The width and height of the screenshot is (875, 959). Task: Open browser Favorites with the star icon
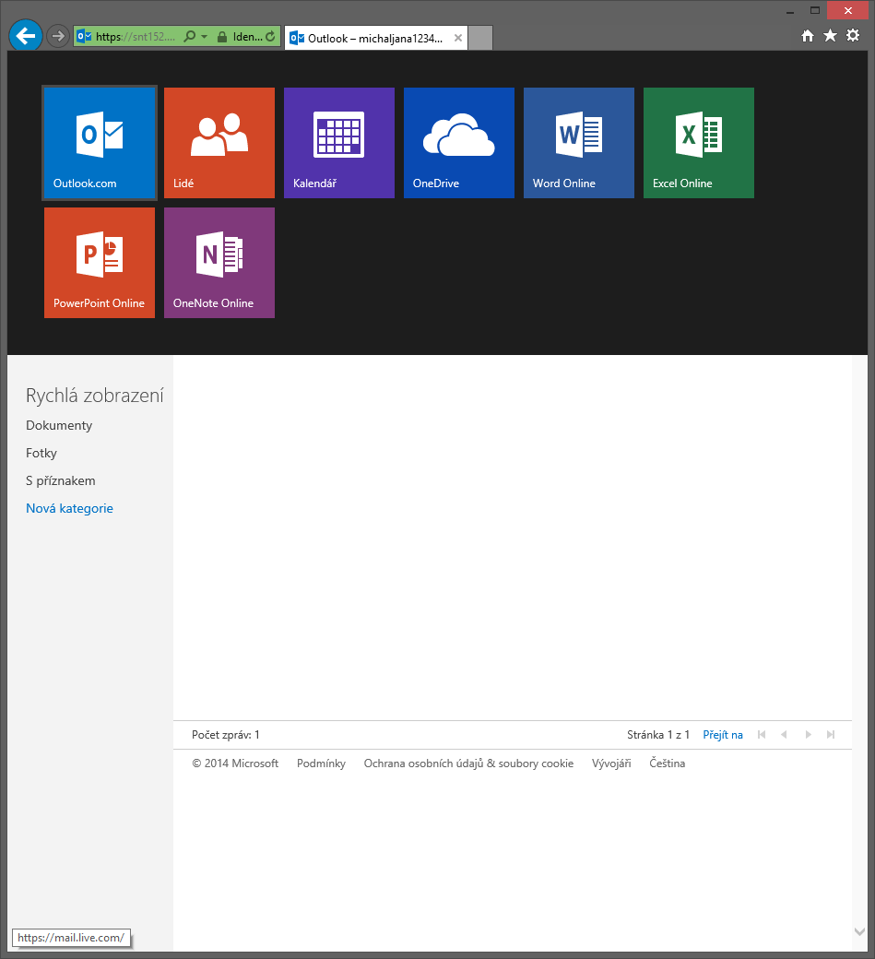[830, 35]
